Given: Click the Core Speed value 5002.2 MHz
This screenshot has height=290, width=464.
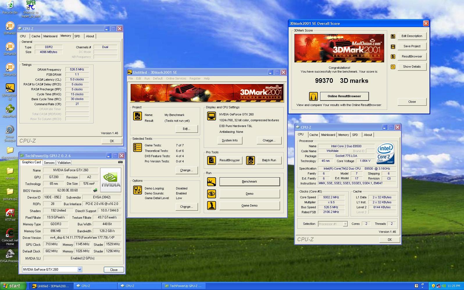Looking at the screenshot, I should click(x=331, y=197).
